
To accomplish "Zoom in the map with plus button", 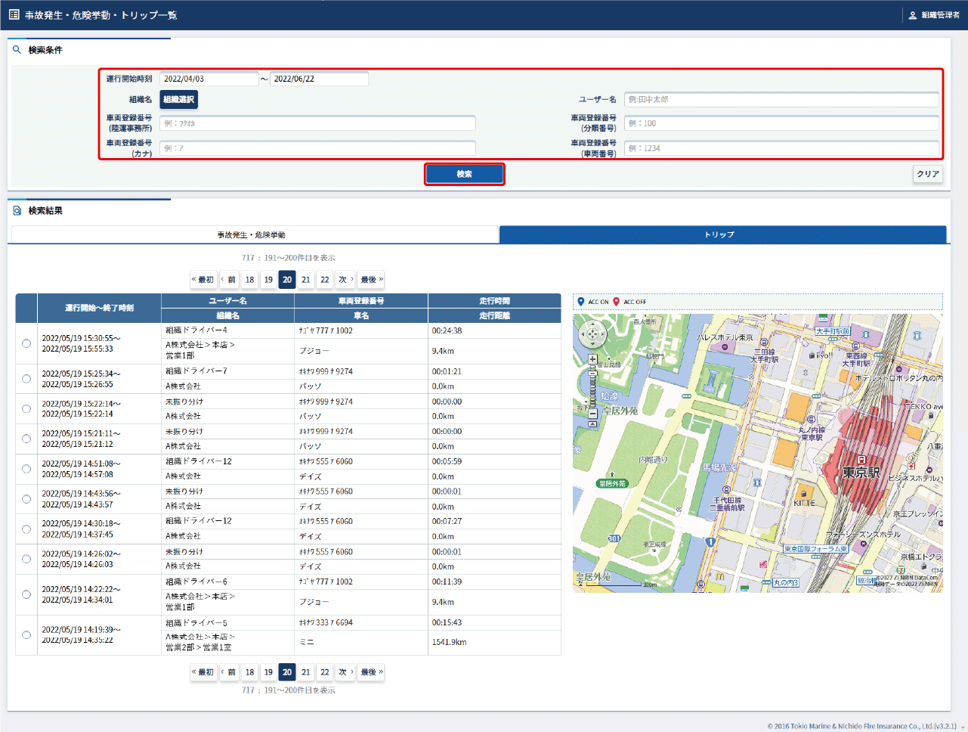I will point(592,359).
